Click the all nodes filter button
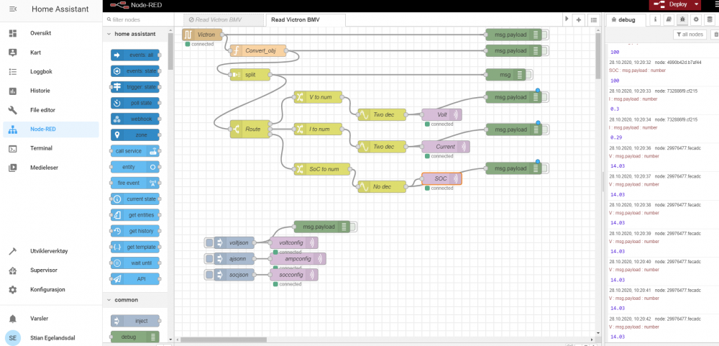This screenshot has height=346, width=719. pos(690,34)
